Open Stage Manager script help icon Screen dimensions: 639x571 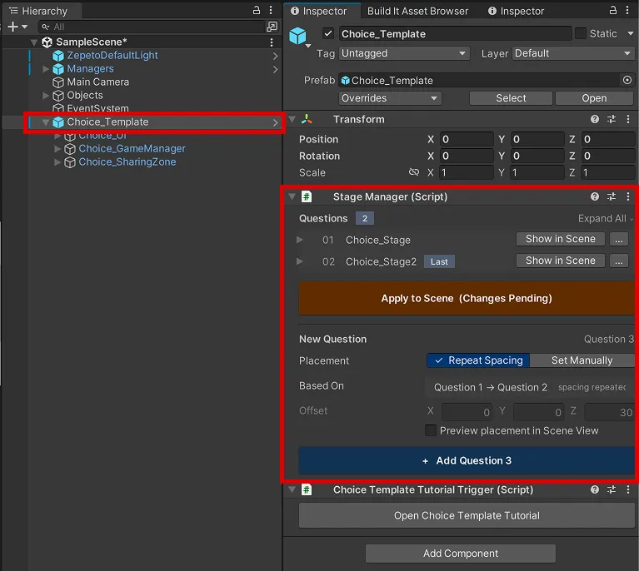point(595,196)
